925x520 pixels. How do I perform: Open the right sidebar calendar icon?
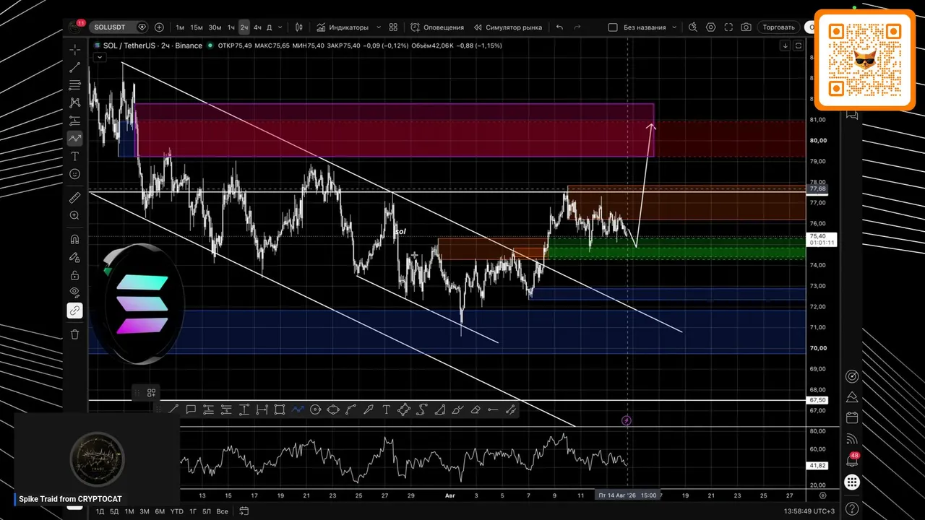(x=853, y=417)
